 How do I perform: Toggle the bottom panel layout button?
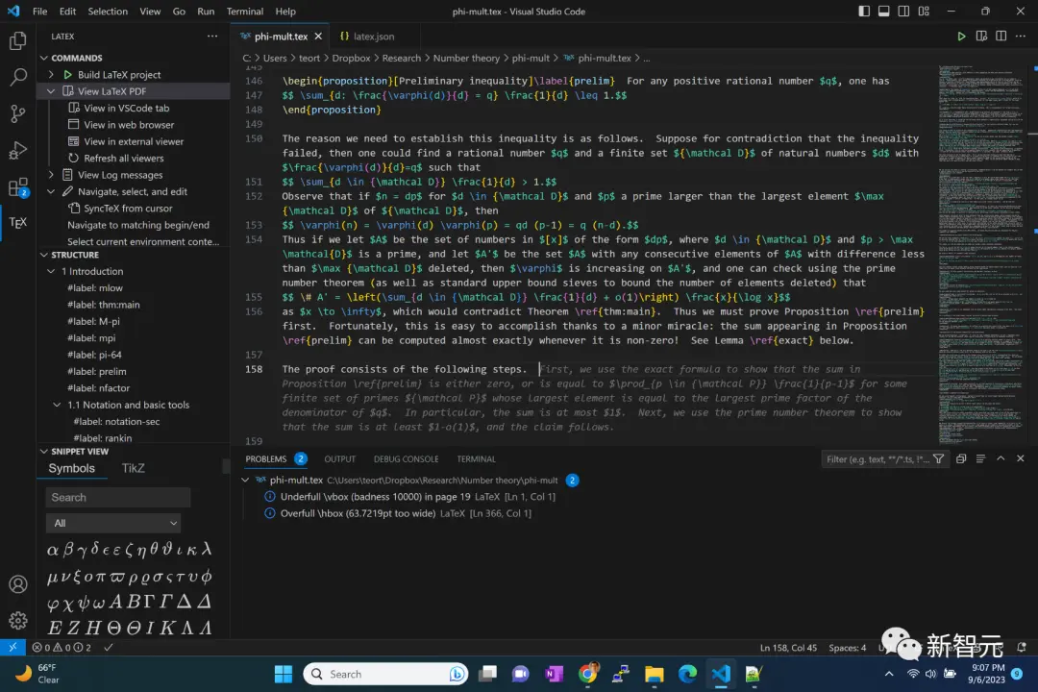point(884,12)
